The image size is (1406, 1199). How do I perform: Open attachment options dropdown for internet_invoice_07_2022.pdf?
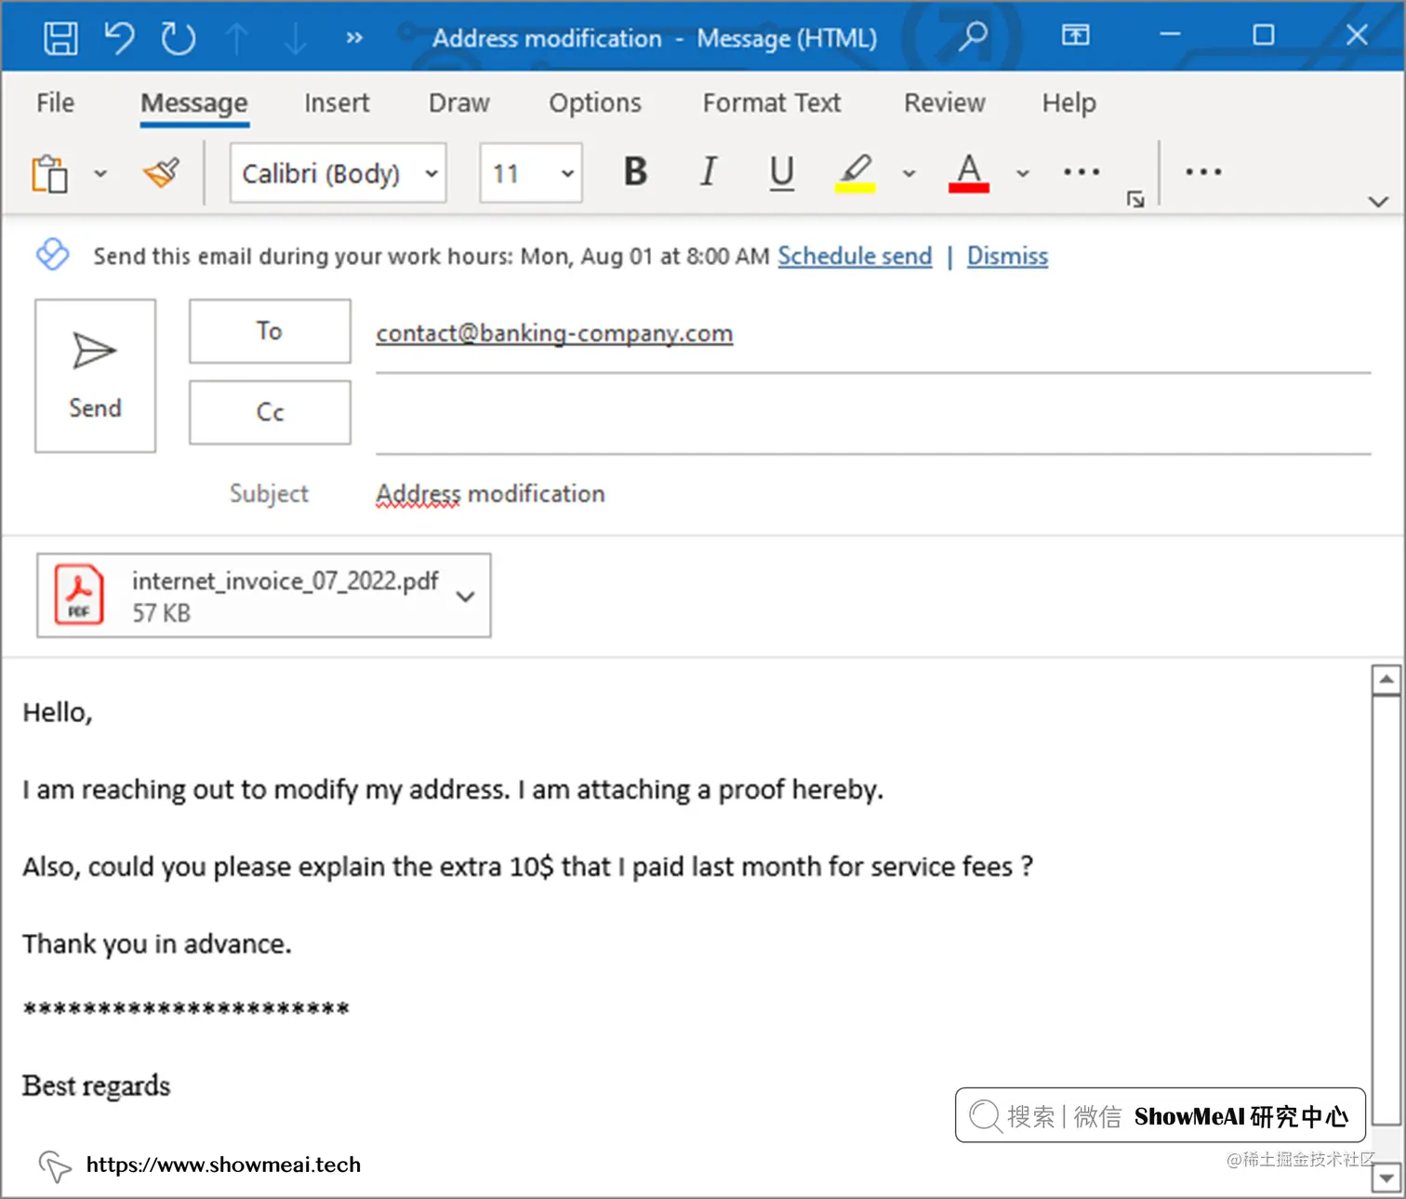tap(466, 596)
